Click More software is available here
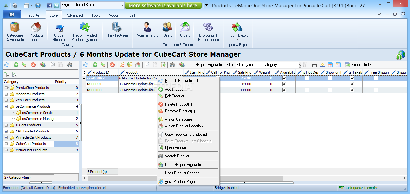 [163, 5]
